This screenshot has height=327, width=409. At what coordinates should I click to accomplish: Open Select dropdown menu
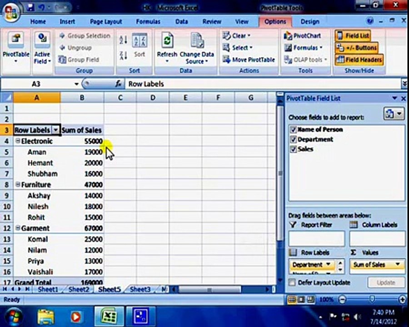[x=237, y=48]
